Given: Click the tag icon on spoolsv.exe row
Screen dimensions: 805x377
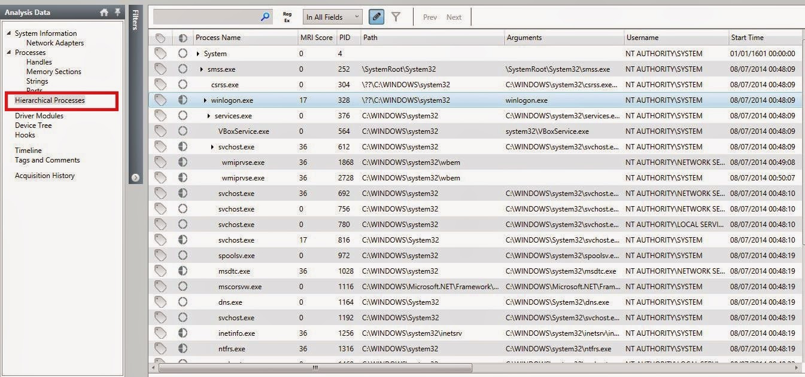Looking at the screenshot, I should click(x=160, y=256).
